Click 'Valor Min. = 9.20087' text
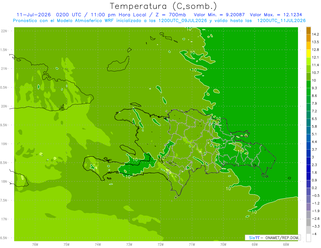 [219, 15]
